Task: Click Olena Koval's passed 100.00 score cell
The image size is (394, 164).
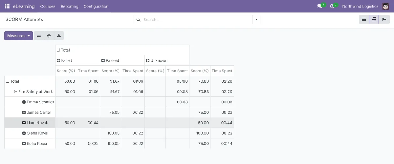Action: pos(111,133)
